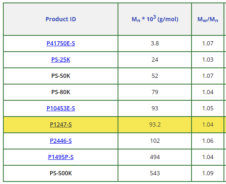Click the Mn value 3.8 cell
226x184 pixels.
[155, 43]
